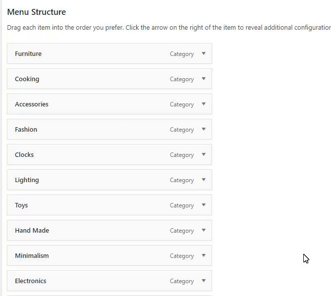Expand the Accessories menu item arrow
Viewport: 331px width, 296px height.
203,104
